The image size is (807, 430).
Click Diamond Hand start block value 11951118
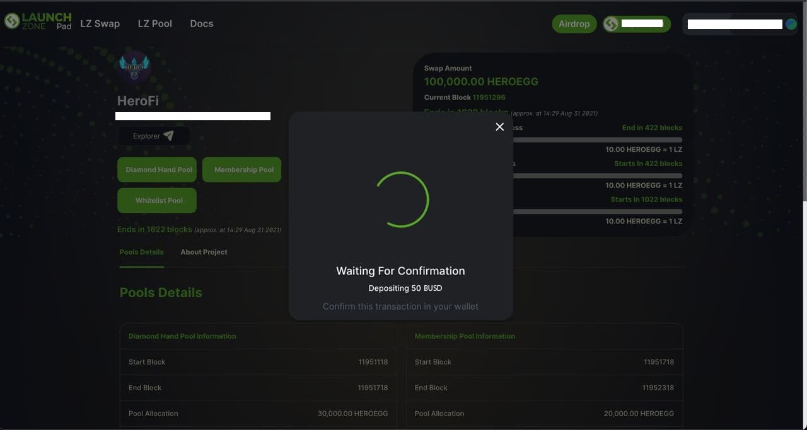[x=373, y=362]
